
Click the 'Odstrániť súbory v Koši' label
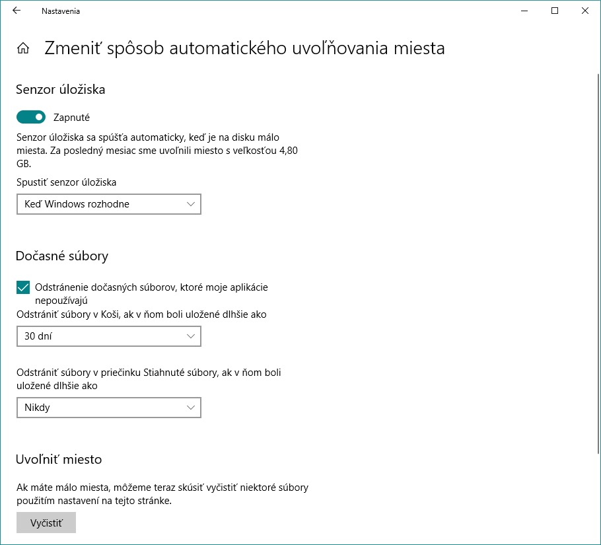click(141, 314)
